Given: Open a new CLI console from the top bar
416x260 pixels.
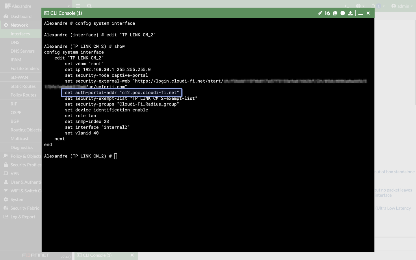Looking at the screenshot, I should pos(346,6).
